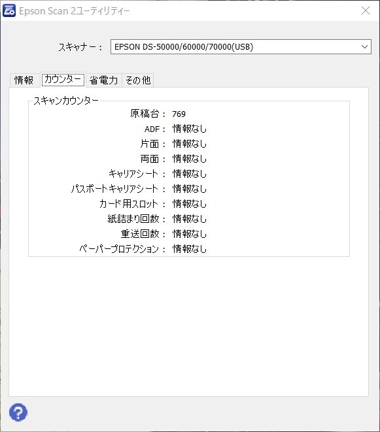Expand the scanner list with the chevron arrow

click(364, 47)
